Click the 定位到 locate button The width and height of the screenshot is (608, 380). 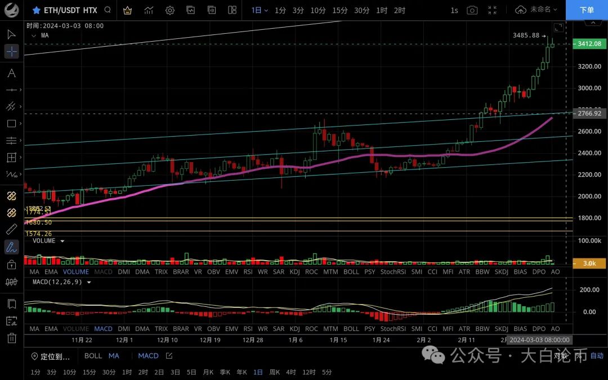(x=51, y=356)
